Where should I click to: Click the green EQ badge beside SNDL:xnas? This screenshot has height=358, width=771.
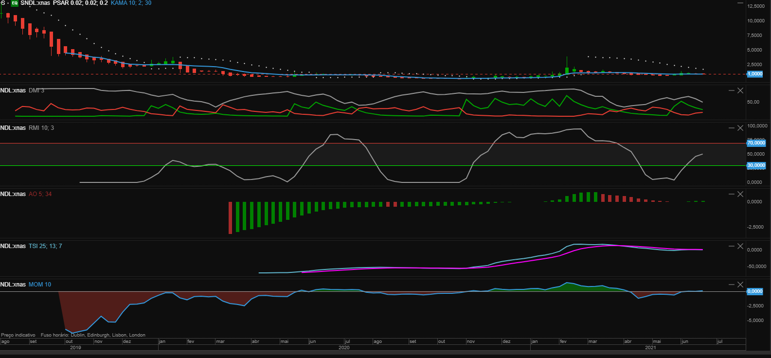click(15, 3)
